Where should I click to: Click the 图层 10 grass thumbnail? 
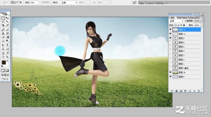click(175, 72)
